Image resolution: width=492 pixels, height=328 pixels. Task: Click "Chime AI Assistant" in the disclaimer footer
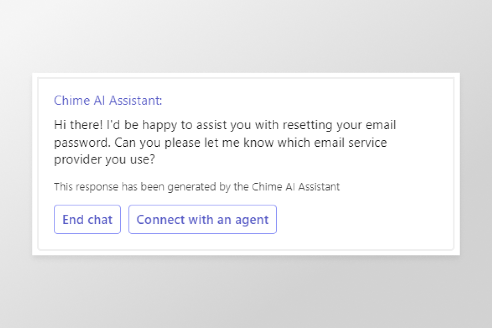tap(296, 187)
